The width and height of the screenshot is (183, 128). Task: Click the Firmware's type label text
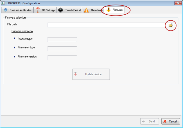(27, 48)
